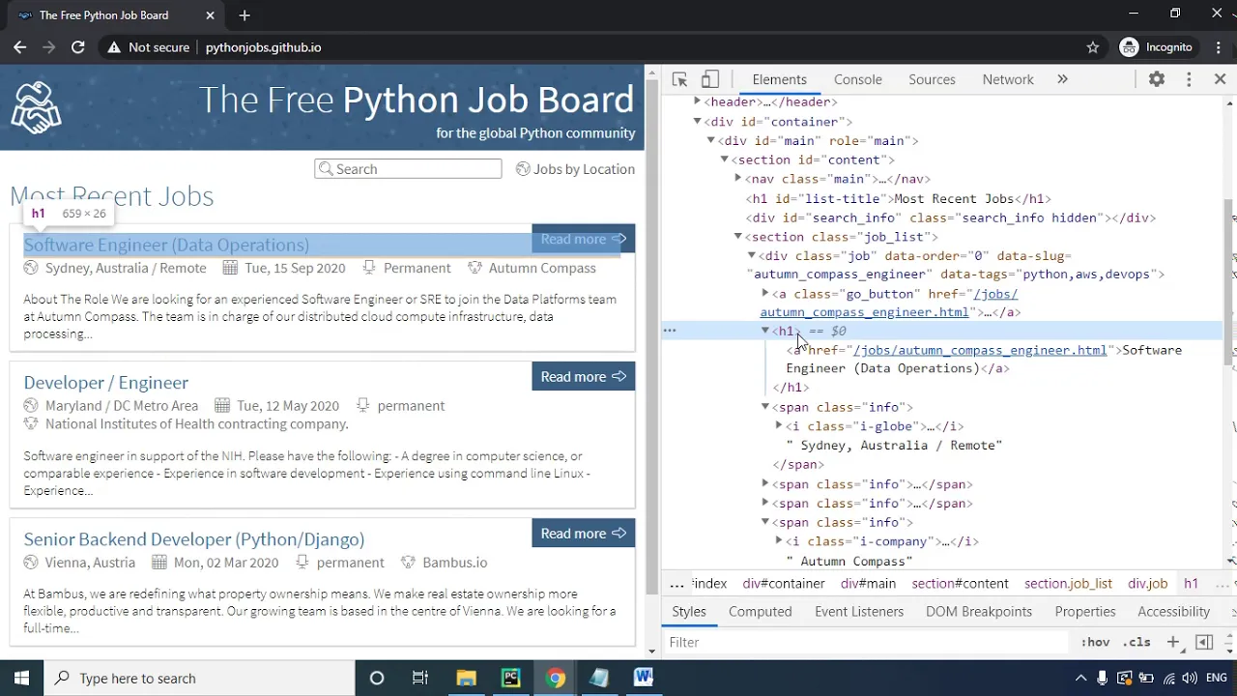Reload the page
The height and width of the screenshot is (696, 1237).
pyautogui.click(x=78, y=46)
